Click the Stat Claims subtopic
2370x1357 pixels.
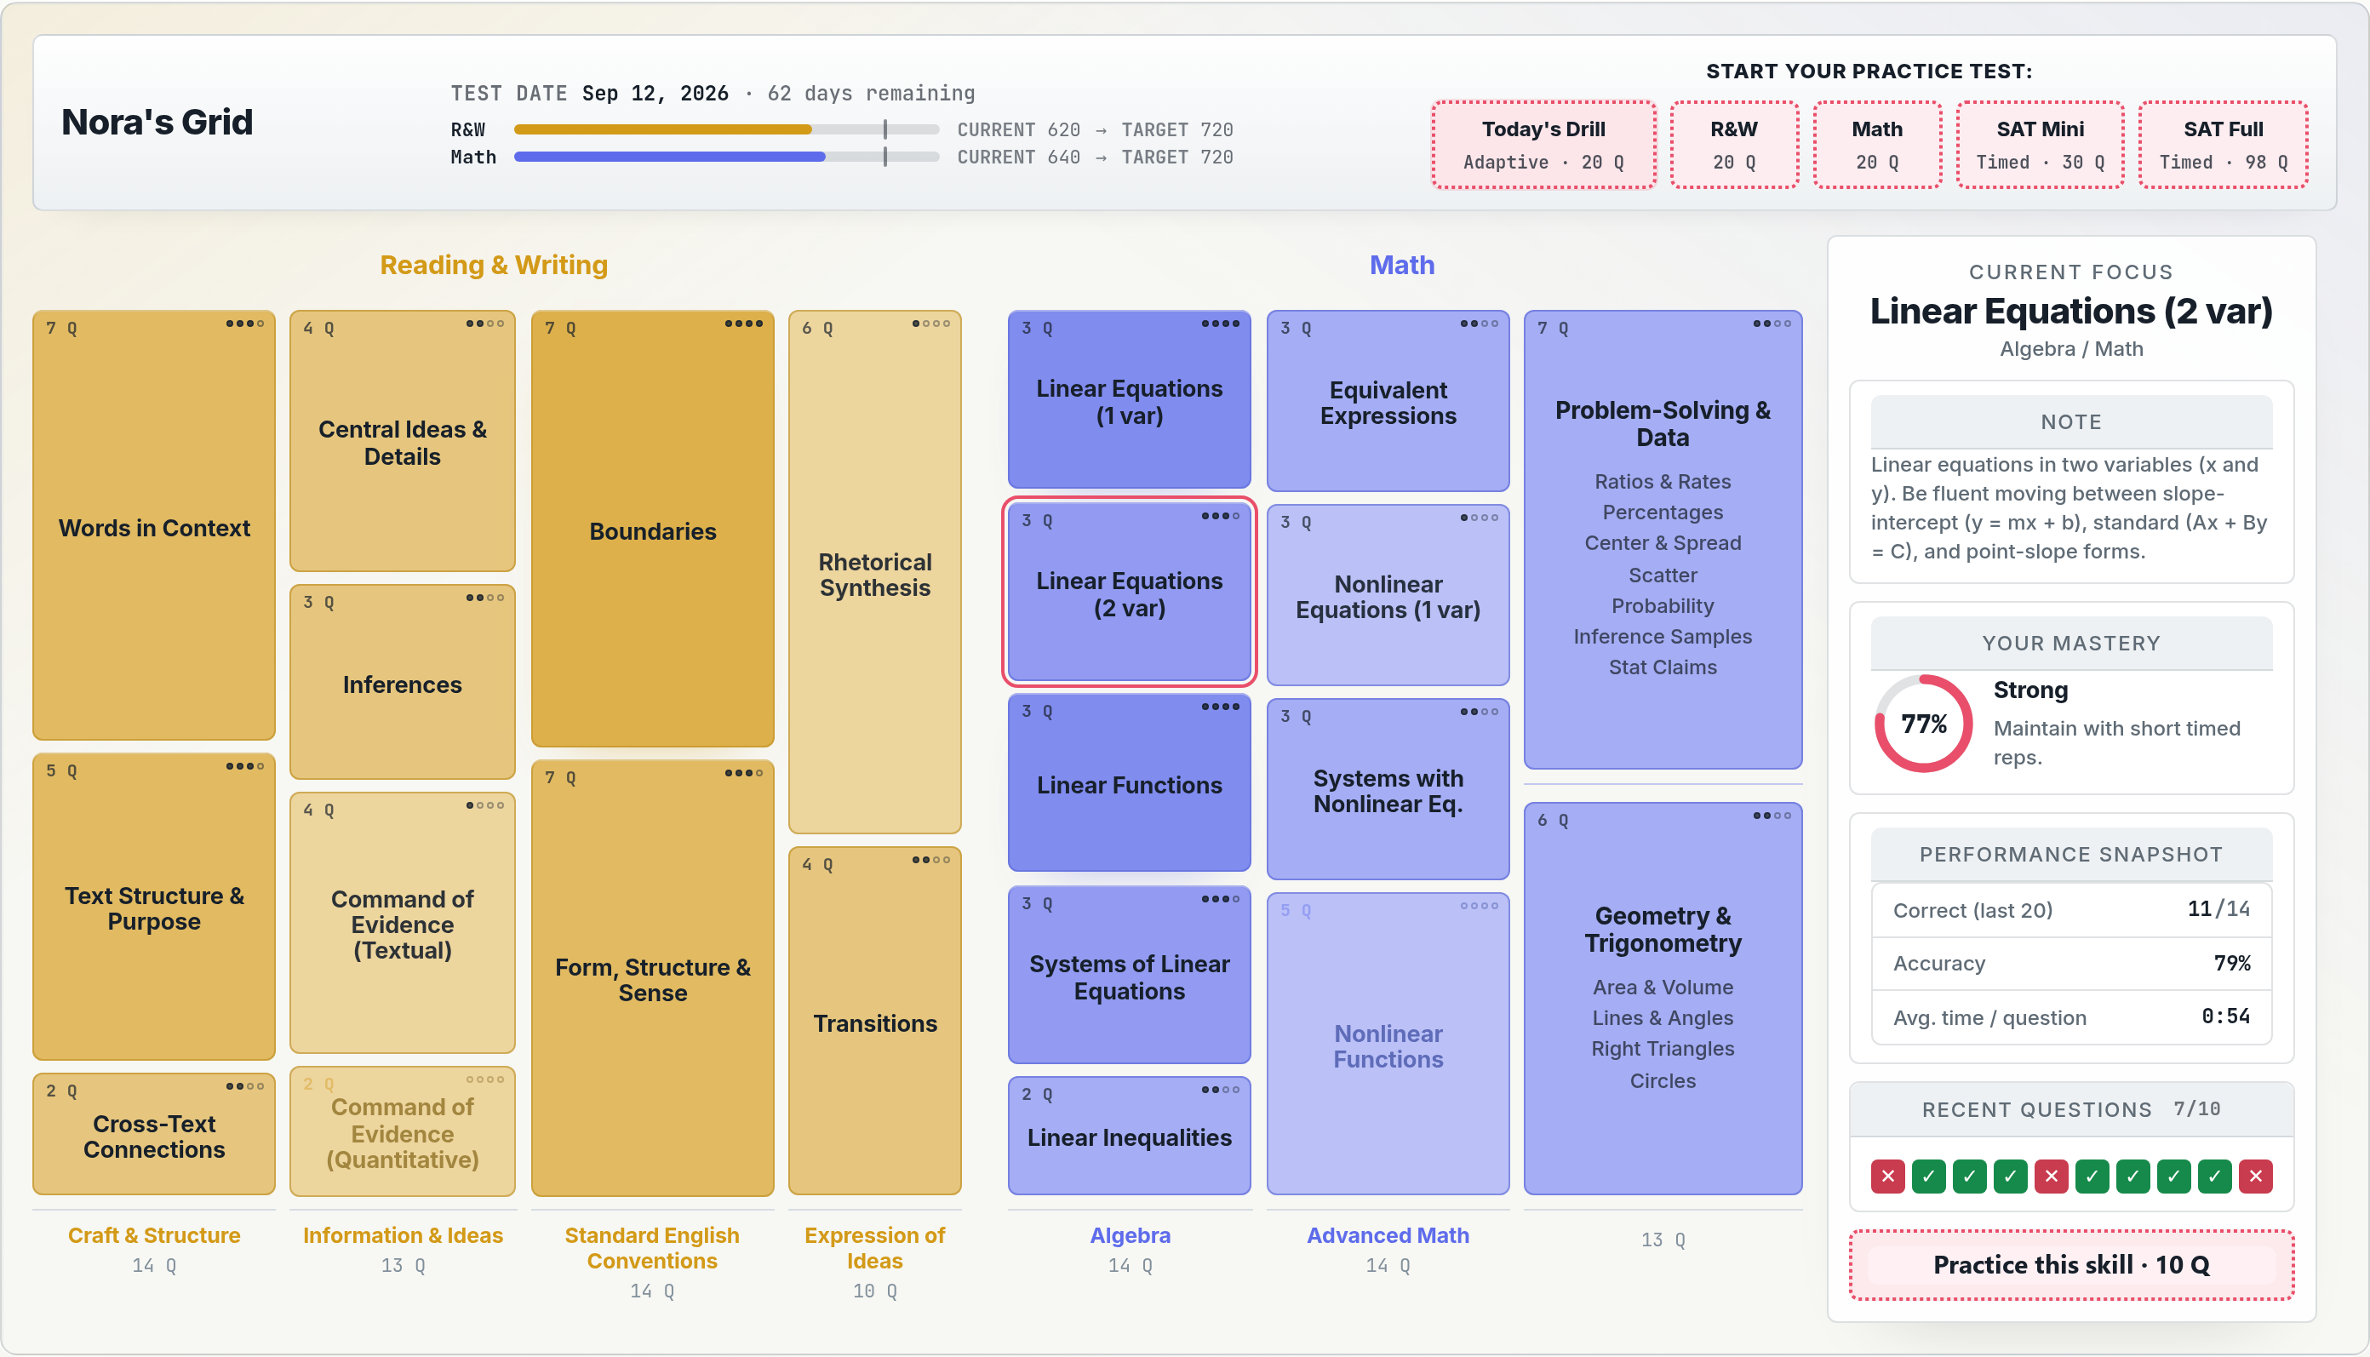(x=1663, y=667)
